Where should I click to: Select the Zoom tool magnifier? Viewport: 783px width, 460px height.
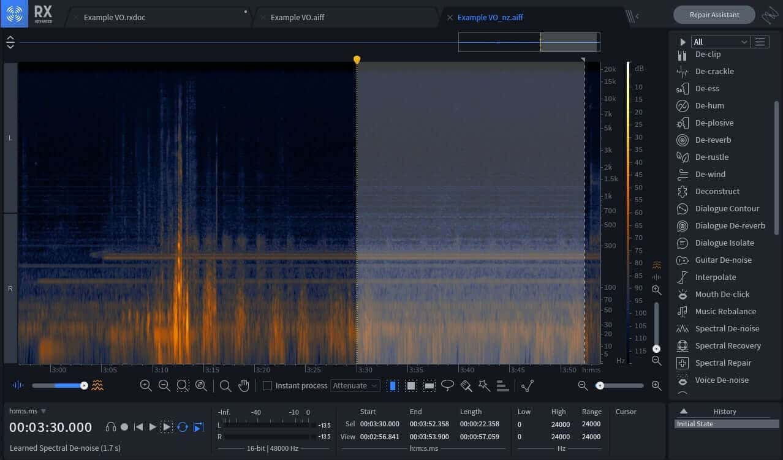[x=225, y=385]
